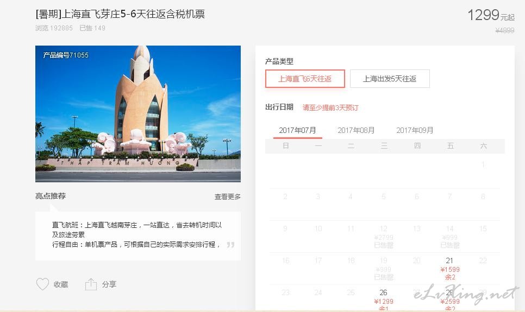Click the 浏览 192885 view count
The height and width of the screenshot is (312, 525).
coord(54,28)
